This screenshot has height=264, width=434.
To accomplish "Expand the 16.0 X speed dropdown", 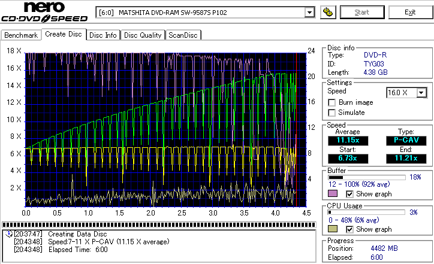I will [x=421, y=92].
